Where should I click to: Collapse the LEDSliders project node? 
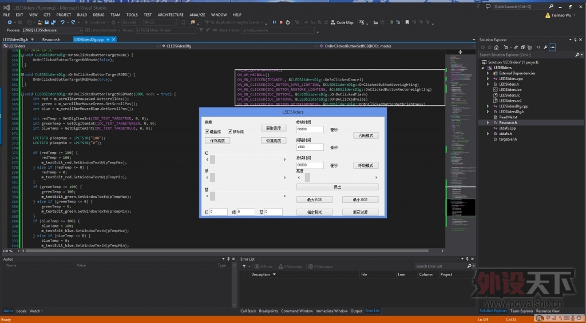[483, 68]
